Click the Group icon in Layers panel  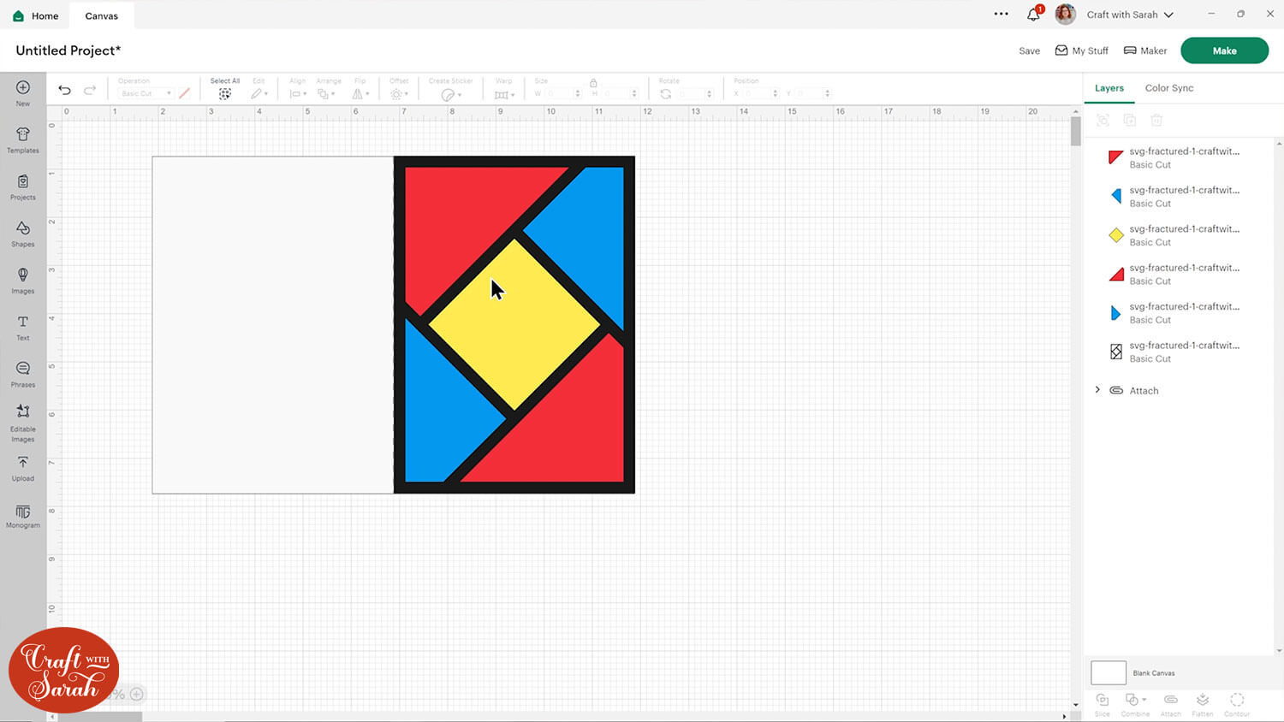(1103, 121)
